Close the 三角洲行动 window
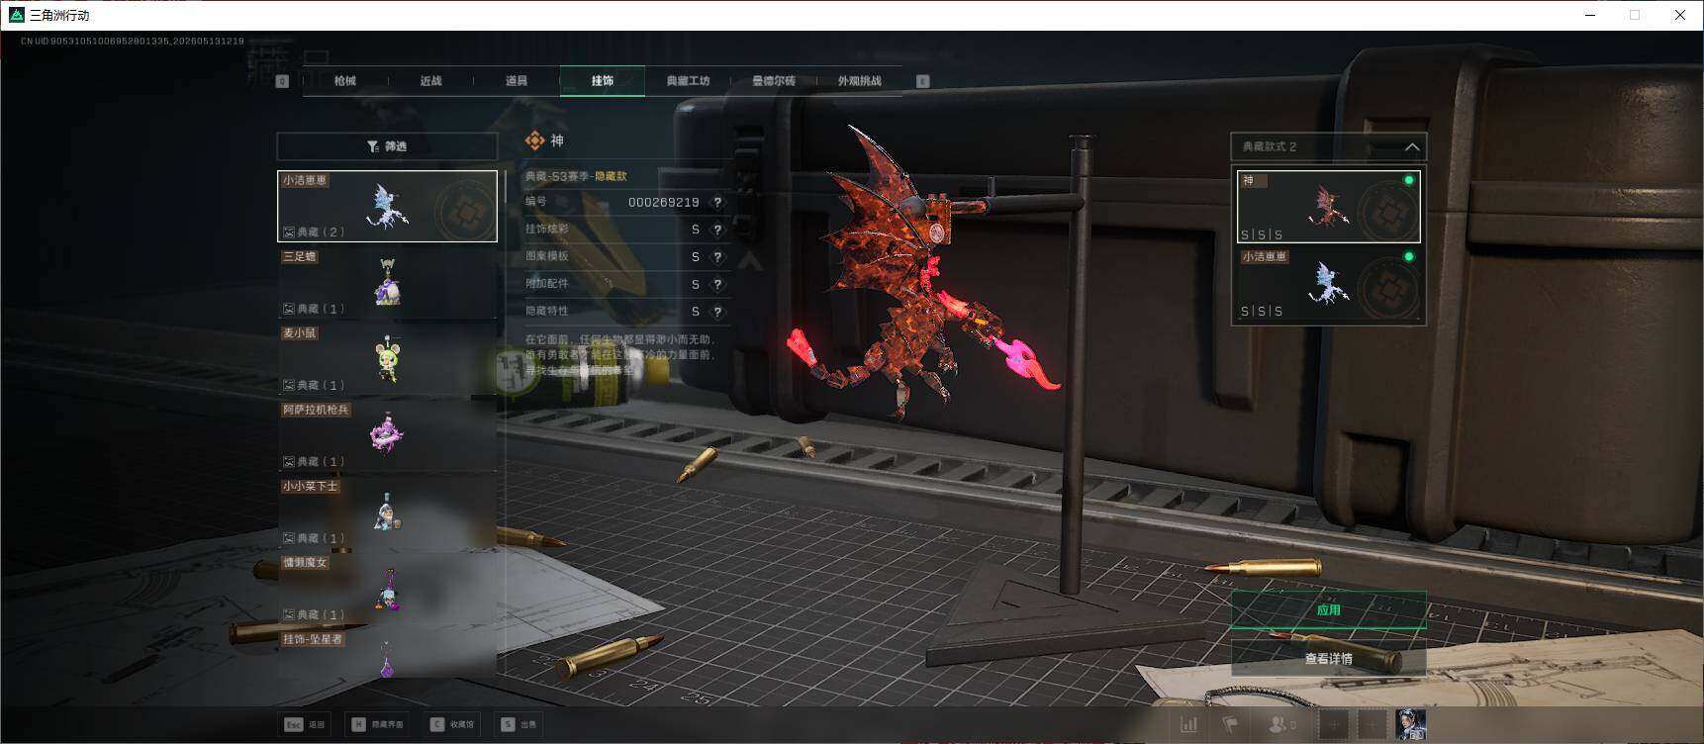This screenshot has height=744, width=1704. click(1680, 15)
